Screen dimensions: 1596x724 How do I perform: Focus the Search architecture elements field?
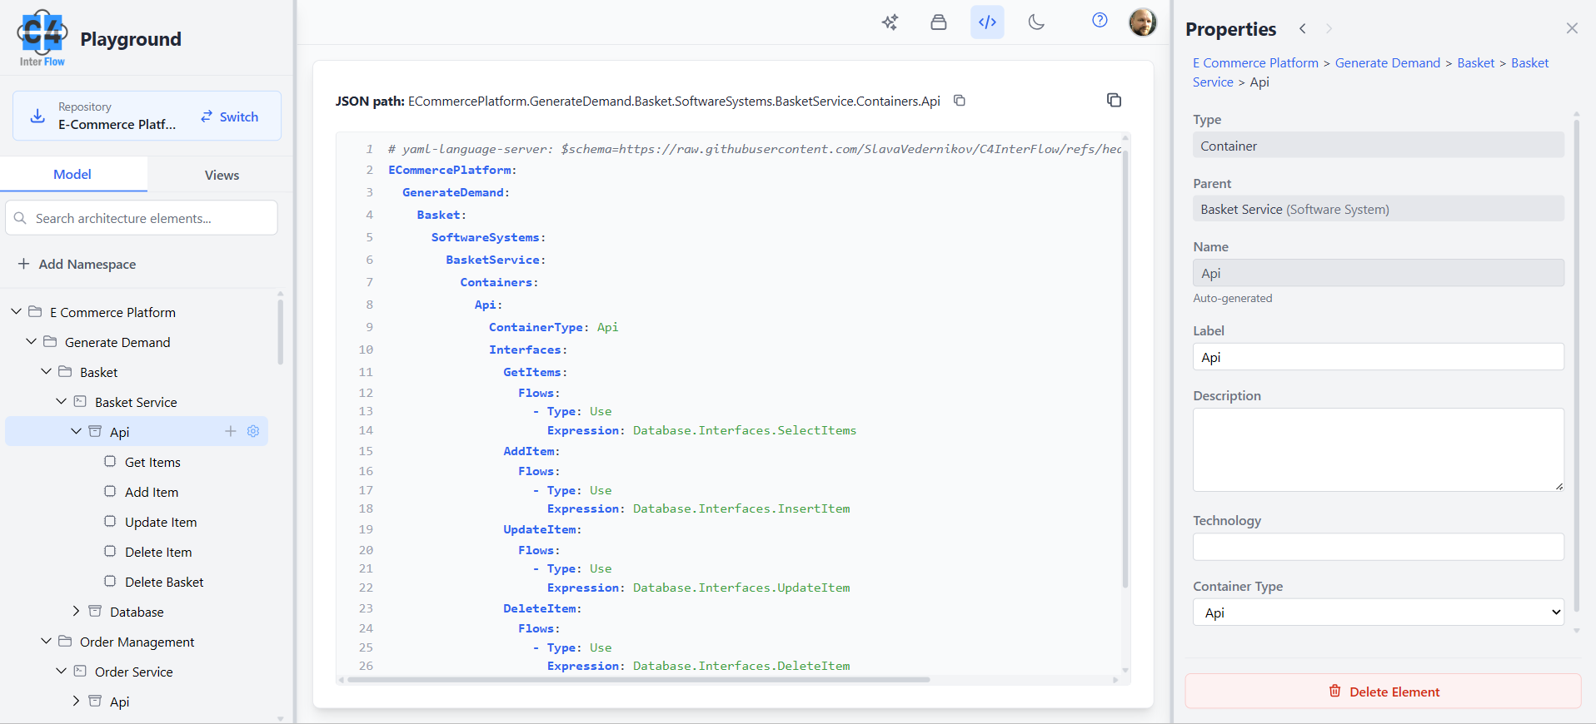click(142, 218)
